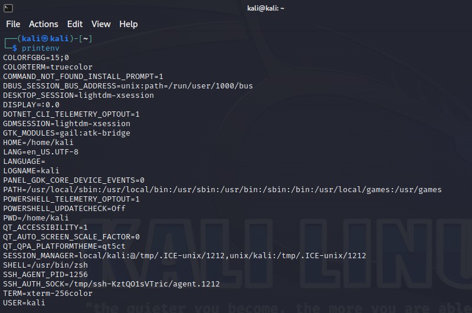Viewport: 472px width, 313px height.
Task: Click the DISPLAY=:0.0 line
Action: click(31, 104)
